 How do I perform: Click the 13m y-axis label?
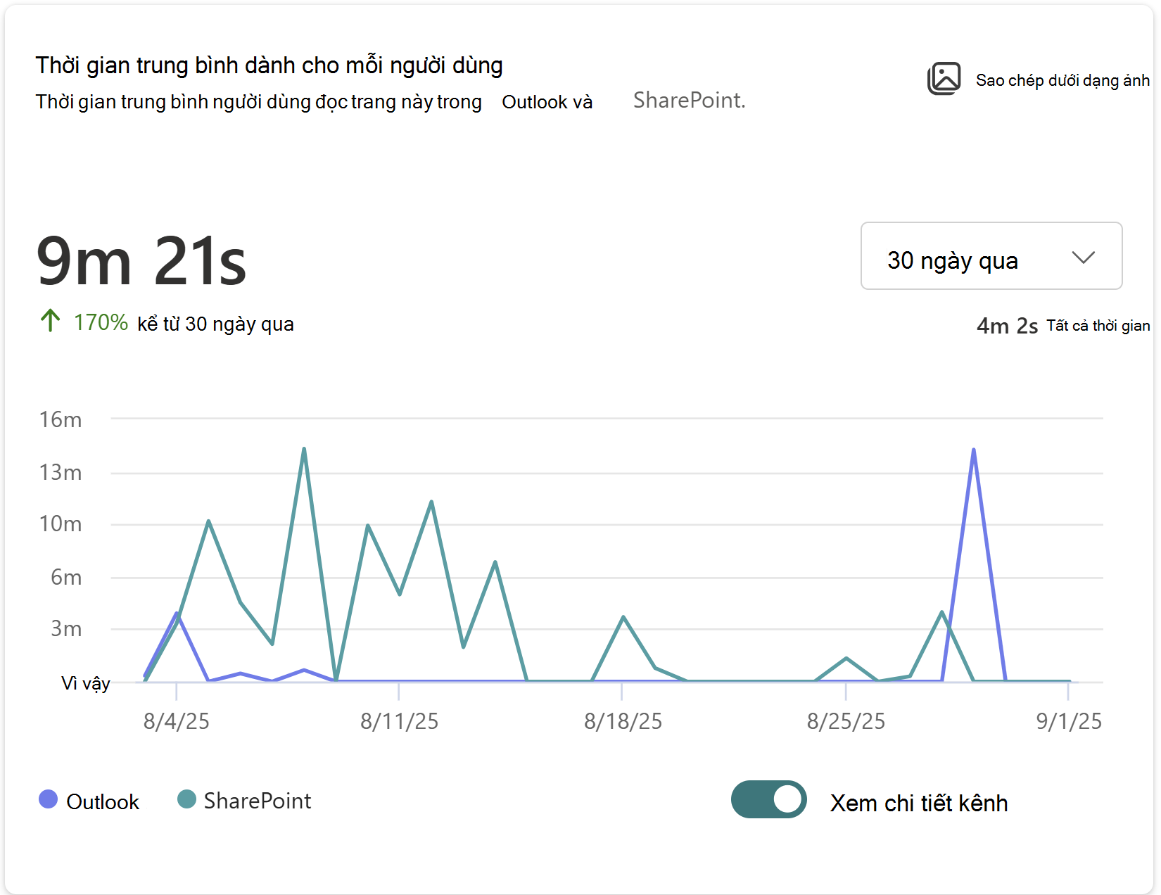pos(61,472)
